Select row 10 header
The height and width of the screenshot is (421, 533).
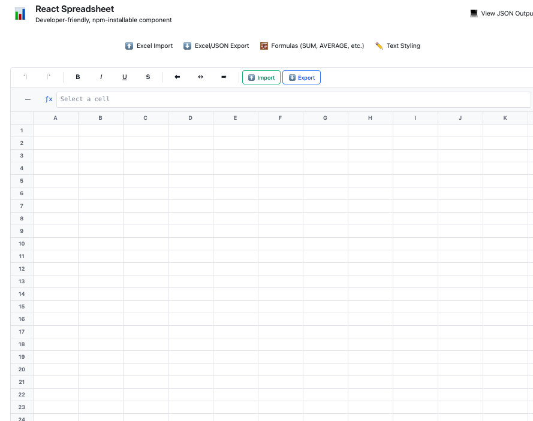click(x=22, y=244)
